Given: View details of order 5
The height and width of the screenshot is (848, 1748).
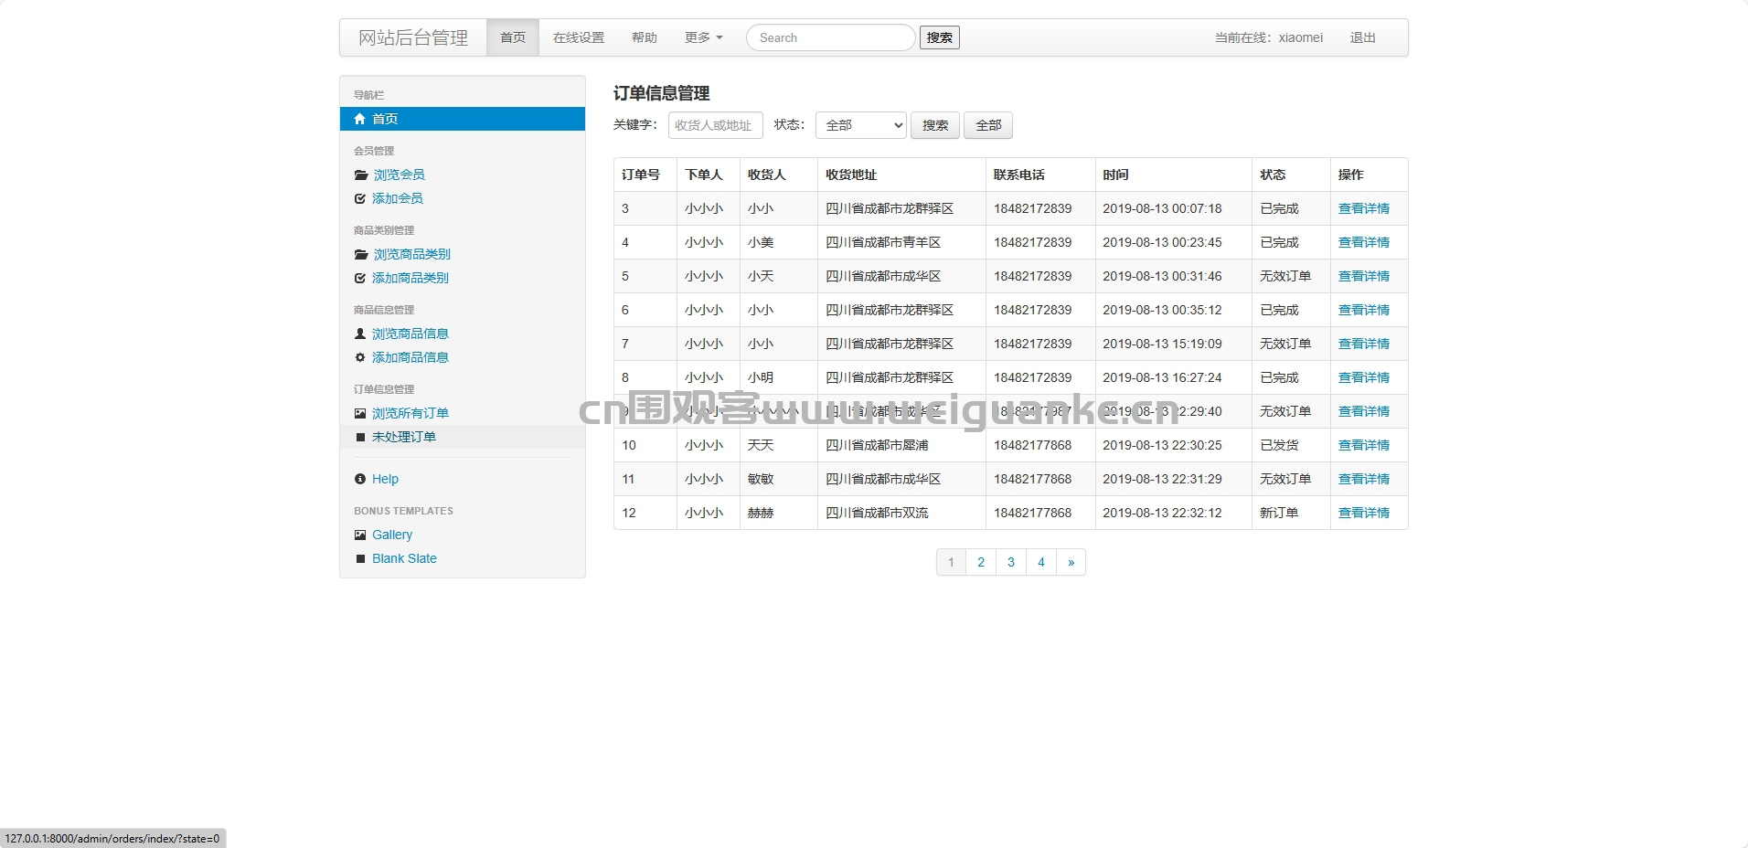Looking at the screenshot, I should click(x=1364, y=276).
